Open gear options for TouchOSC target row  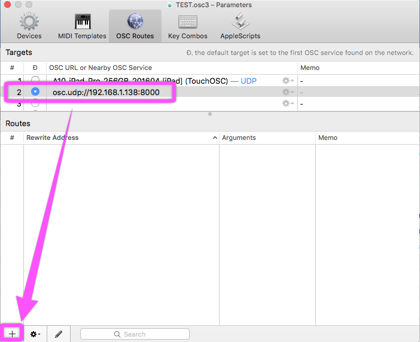(x=287, y=81)
